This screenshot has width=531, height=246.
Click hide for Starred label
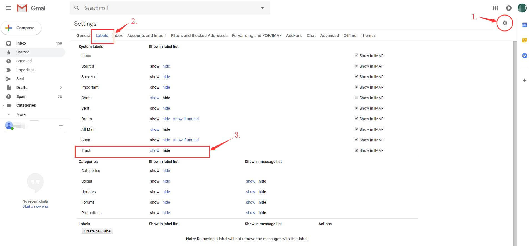tap(166, 66)
